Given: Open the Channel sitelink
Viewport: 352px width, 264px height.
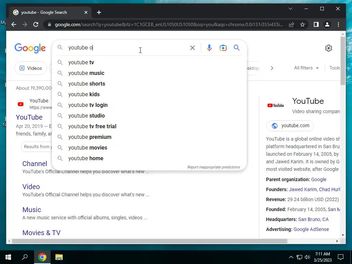Looking at the screenshot, I should point(35,164).
